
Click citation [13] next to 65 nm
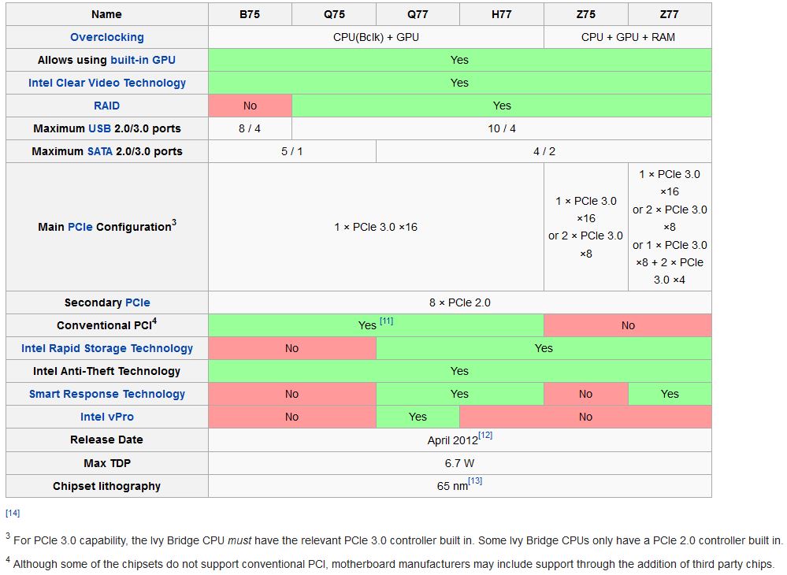[475, 480]
